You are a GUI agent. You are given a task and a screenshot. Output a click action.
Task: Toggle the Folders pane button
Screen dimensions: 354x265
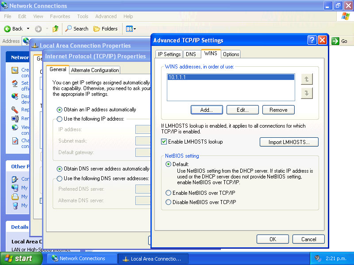click(105, 29)
